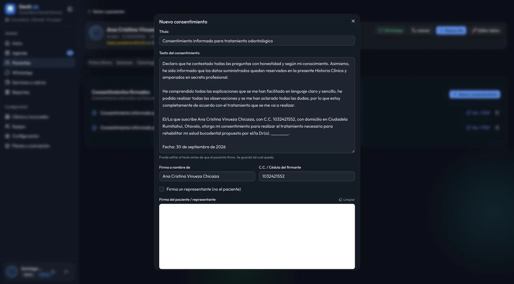Open Pacientes in the blurred sidebar
514x284 pixels.
pos(40,63)
